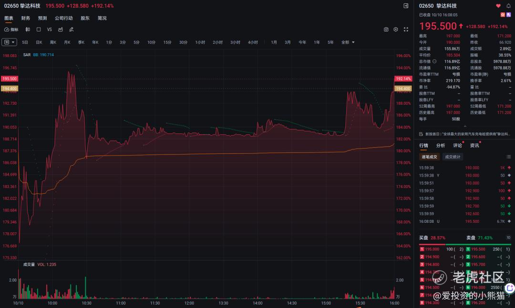Image resolution: width=515 pixels, height=308 pixels.
Task: Switch to the 财务 tab
Action: click(x=26, y=18)
